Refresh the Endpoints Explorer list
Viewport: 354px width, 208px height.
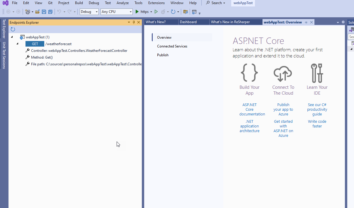coord(13,29)
